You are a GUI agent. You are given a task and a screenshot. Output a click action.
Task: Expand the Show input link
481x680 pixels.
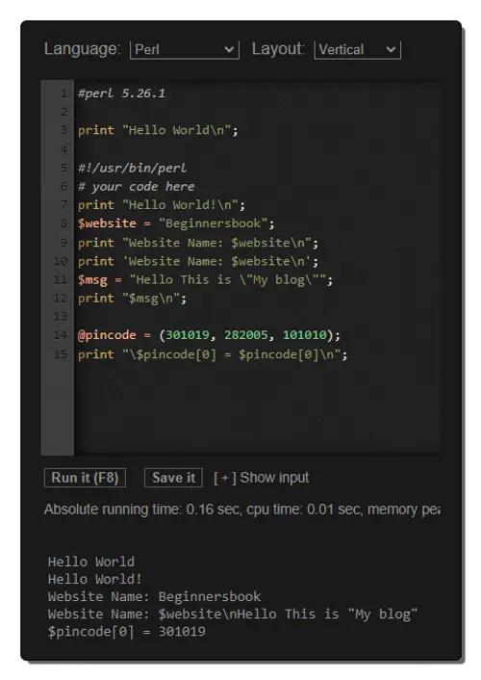[x=262, y=478]
